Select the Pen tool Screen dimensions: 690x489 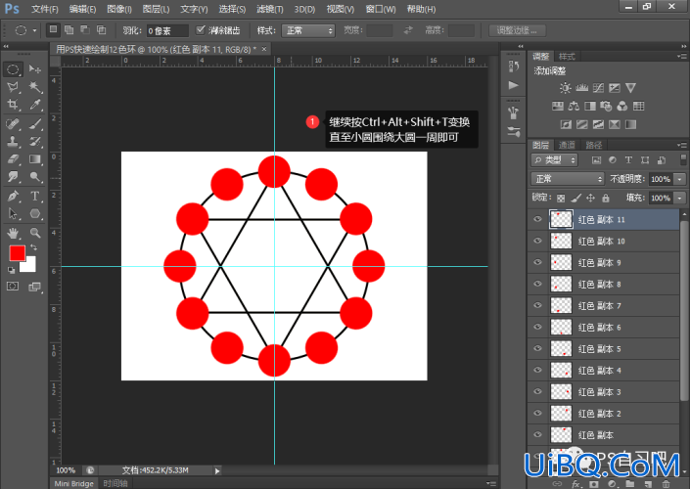click(13, 197)
